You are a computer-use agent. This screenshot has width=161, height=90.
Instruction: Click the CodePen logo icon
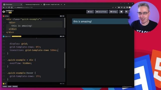point(4,12)
